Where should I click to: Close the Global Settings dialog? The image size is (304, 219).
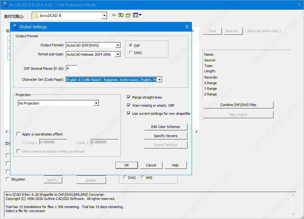coord(187,27)
